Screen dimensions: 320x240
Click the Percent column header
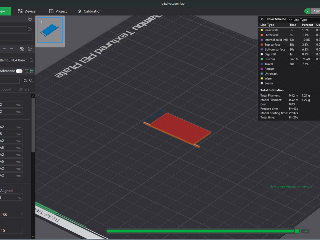[x=307, y=25]
